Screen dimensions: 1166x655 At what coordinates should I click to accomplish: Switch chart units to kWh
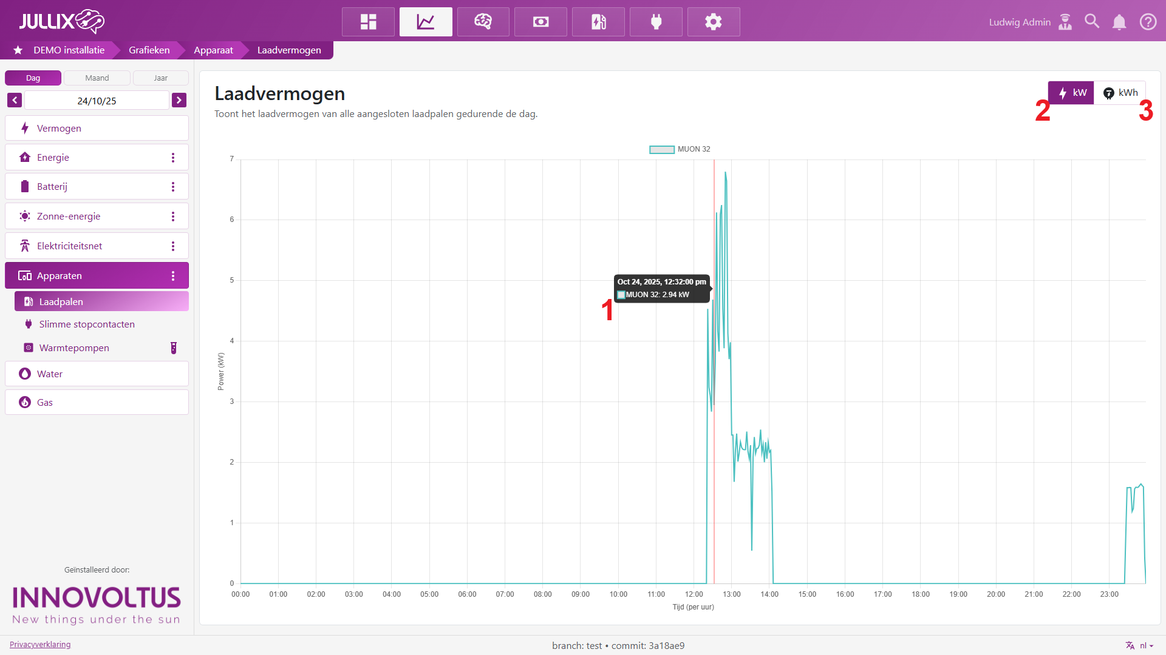(x=1120, y=93)
